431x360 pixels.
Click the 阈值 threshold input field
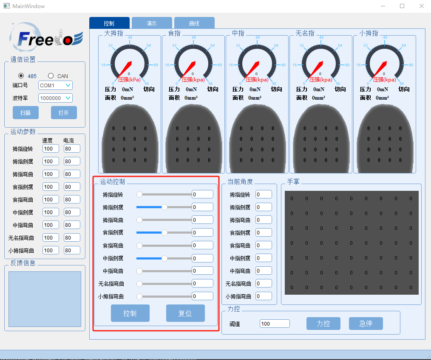(275, 324)
